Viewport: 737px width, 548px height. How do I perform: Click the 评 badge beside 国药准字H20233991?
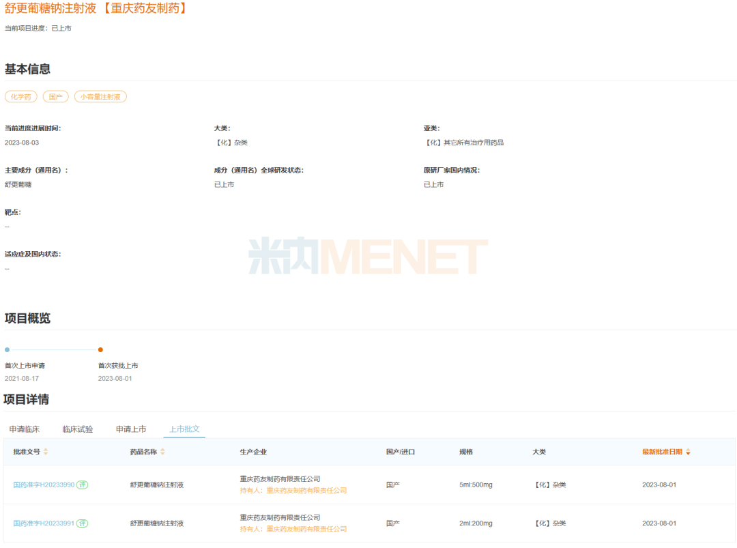(x=81, y=523)
